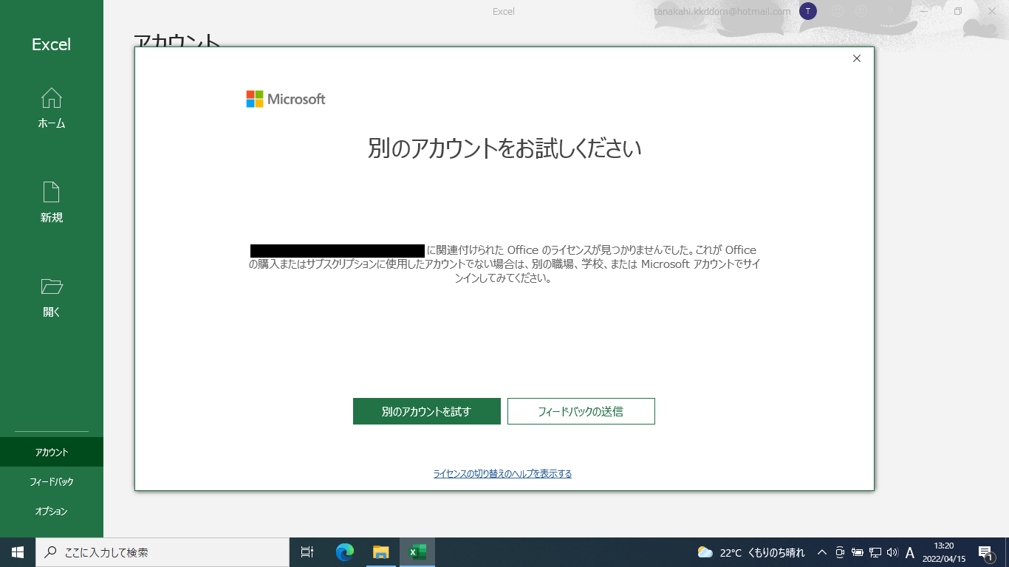Launch Microsoft Edge from the taskbar
The height and width of the screenshot is (567, 1009).
(x=345, y=552)
